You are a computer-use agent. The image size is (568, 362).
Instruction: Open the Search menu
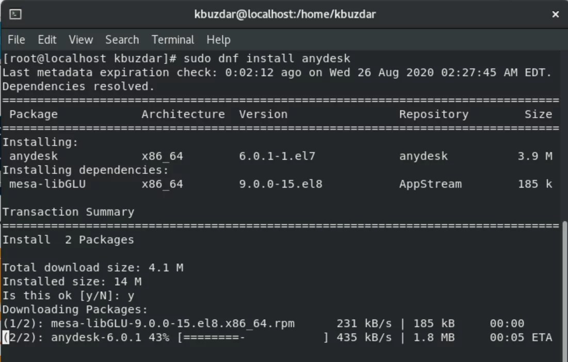122,40
